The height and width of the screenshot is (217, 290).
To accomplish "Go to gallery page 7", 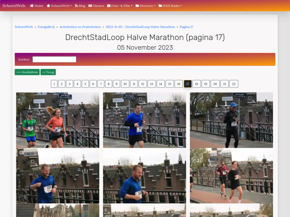I will pos(101,84).
